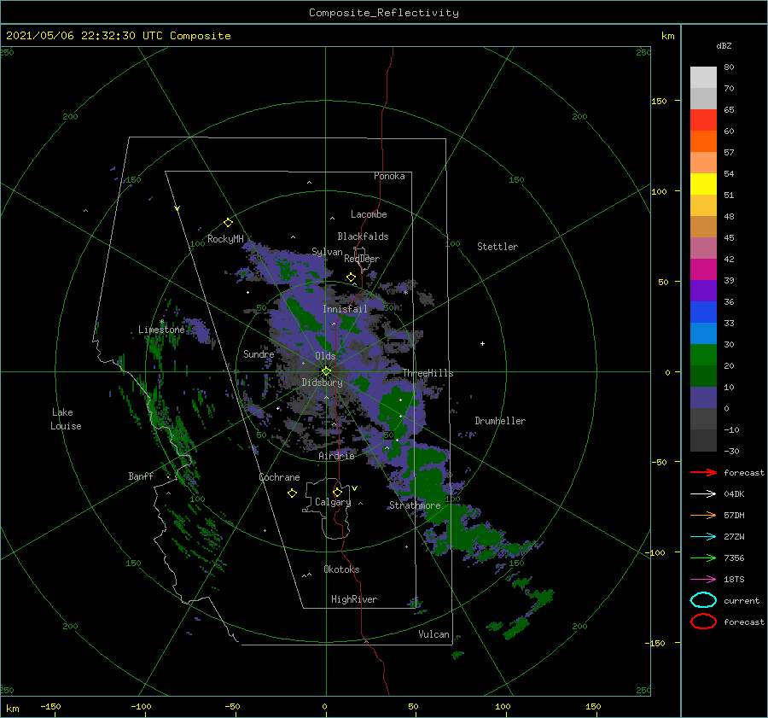Click the Lake Louise label
The height and width of the screenshot is (718, 768).
pos(66,419)
